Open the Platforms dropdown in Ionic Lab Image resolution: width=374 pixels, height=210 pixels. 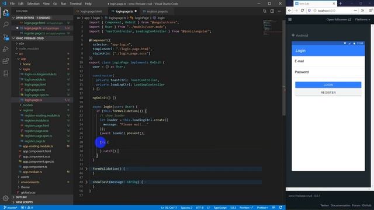point(362,19)
